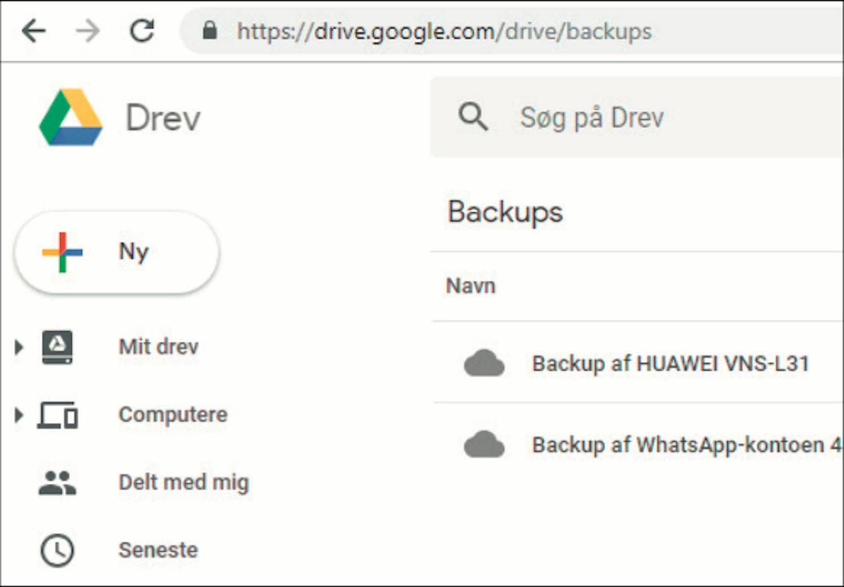Expand the Computere tree arrow
The image size is (844, 587).
pos(19,416)
